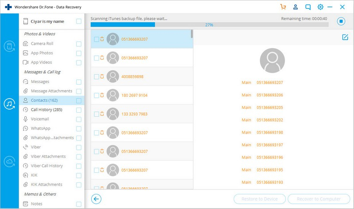The width and height of the screenshot is (354, 209).
Task: Tick the Contacts (162) checkbox
Action: (x=79, y=101)
